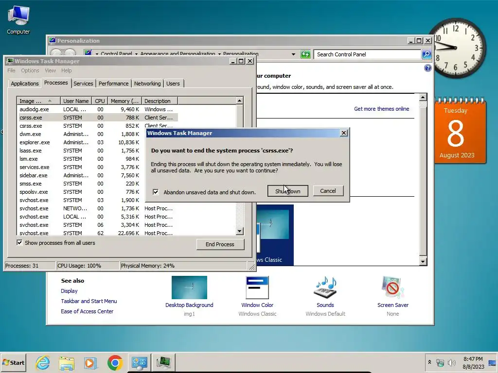The width and height of the screenshot is (498, 373).
Task: Select the Windows Classic theme thumbnail
Action: 275,235
